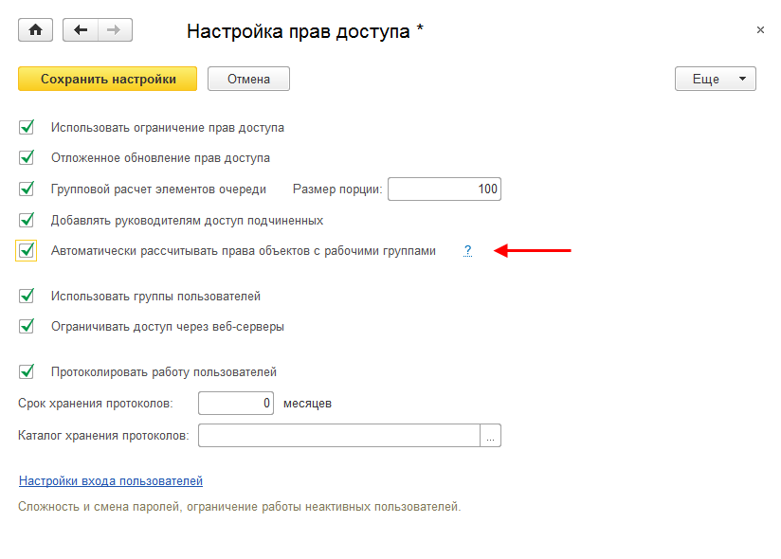
Task: Uncheck "Отложенное обновление прав доступа"
Action: click(27, 157)
